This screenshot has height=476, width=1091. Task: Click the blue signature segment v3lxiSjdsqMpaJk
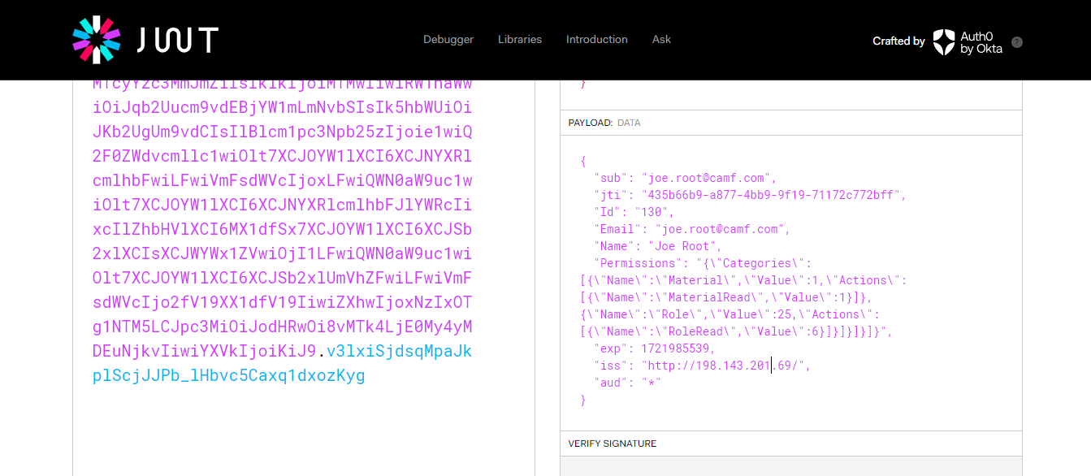click(x=399, y=352)
